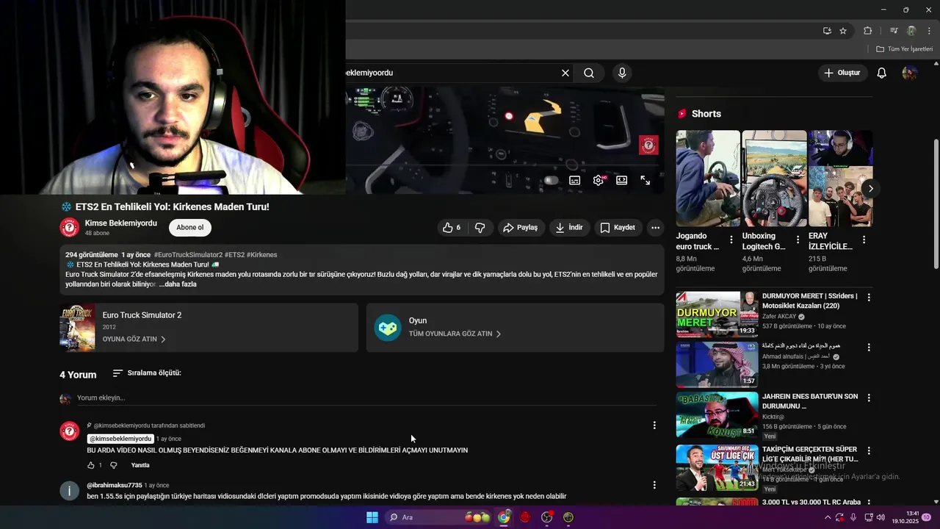Open the Kimse Beklemiyordu channel name link
Image resolution: width=940 pixels, height=529 pixels.
tap(121, 223)
